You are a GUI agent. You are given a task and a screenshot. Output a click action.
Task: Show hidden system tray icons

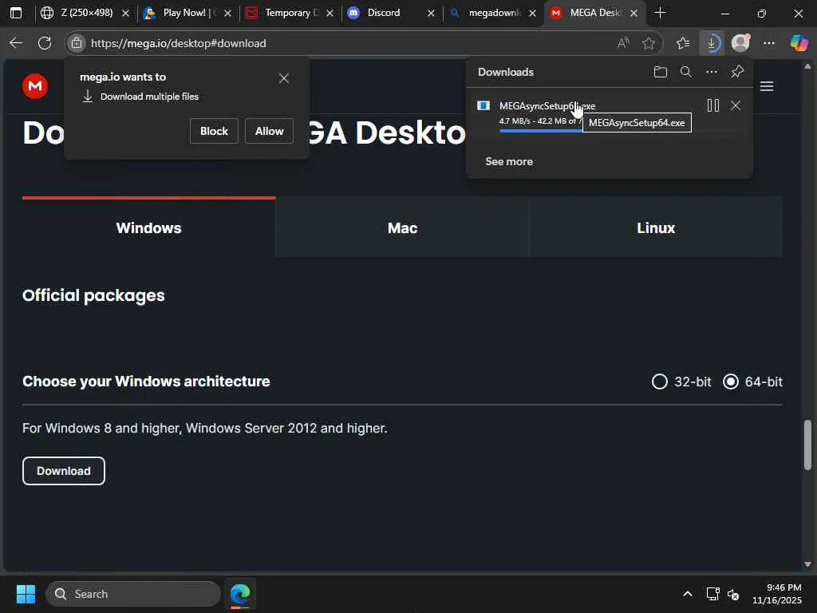point(688,594)
